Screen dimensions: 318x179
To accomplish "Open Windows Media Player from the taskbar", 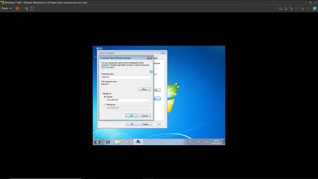I will (128, 142).
